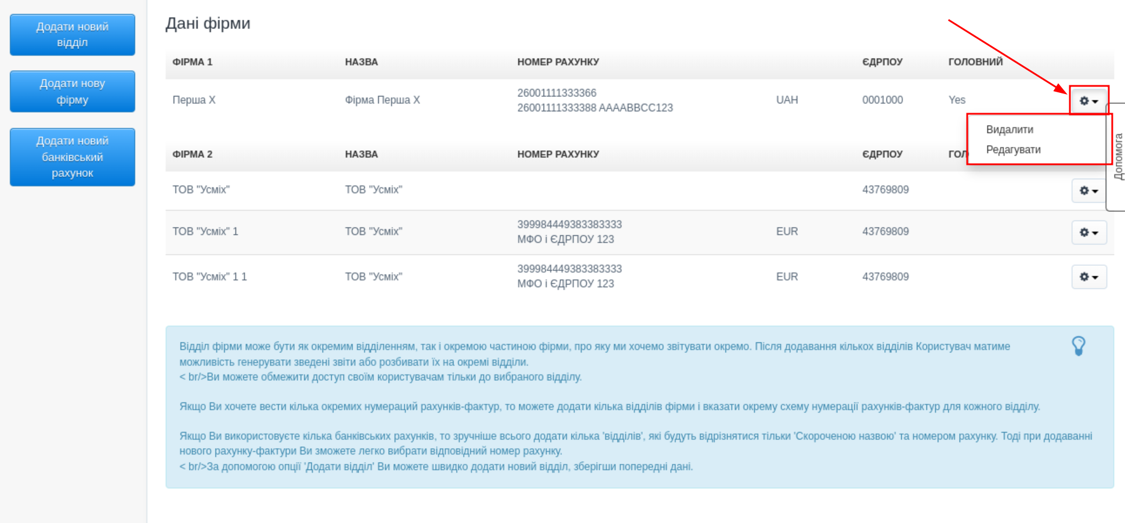Open gear menu for Перша Х row
The width and height of the screenshot is (1125, 523).
[1088, 100]
